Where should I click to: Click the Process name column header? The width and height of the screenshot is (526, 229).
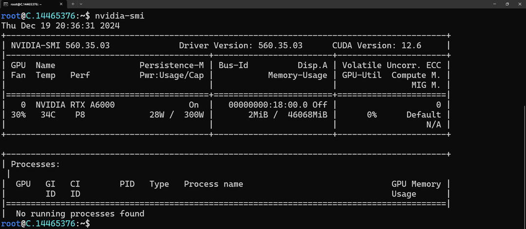(x=213, y=184)
